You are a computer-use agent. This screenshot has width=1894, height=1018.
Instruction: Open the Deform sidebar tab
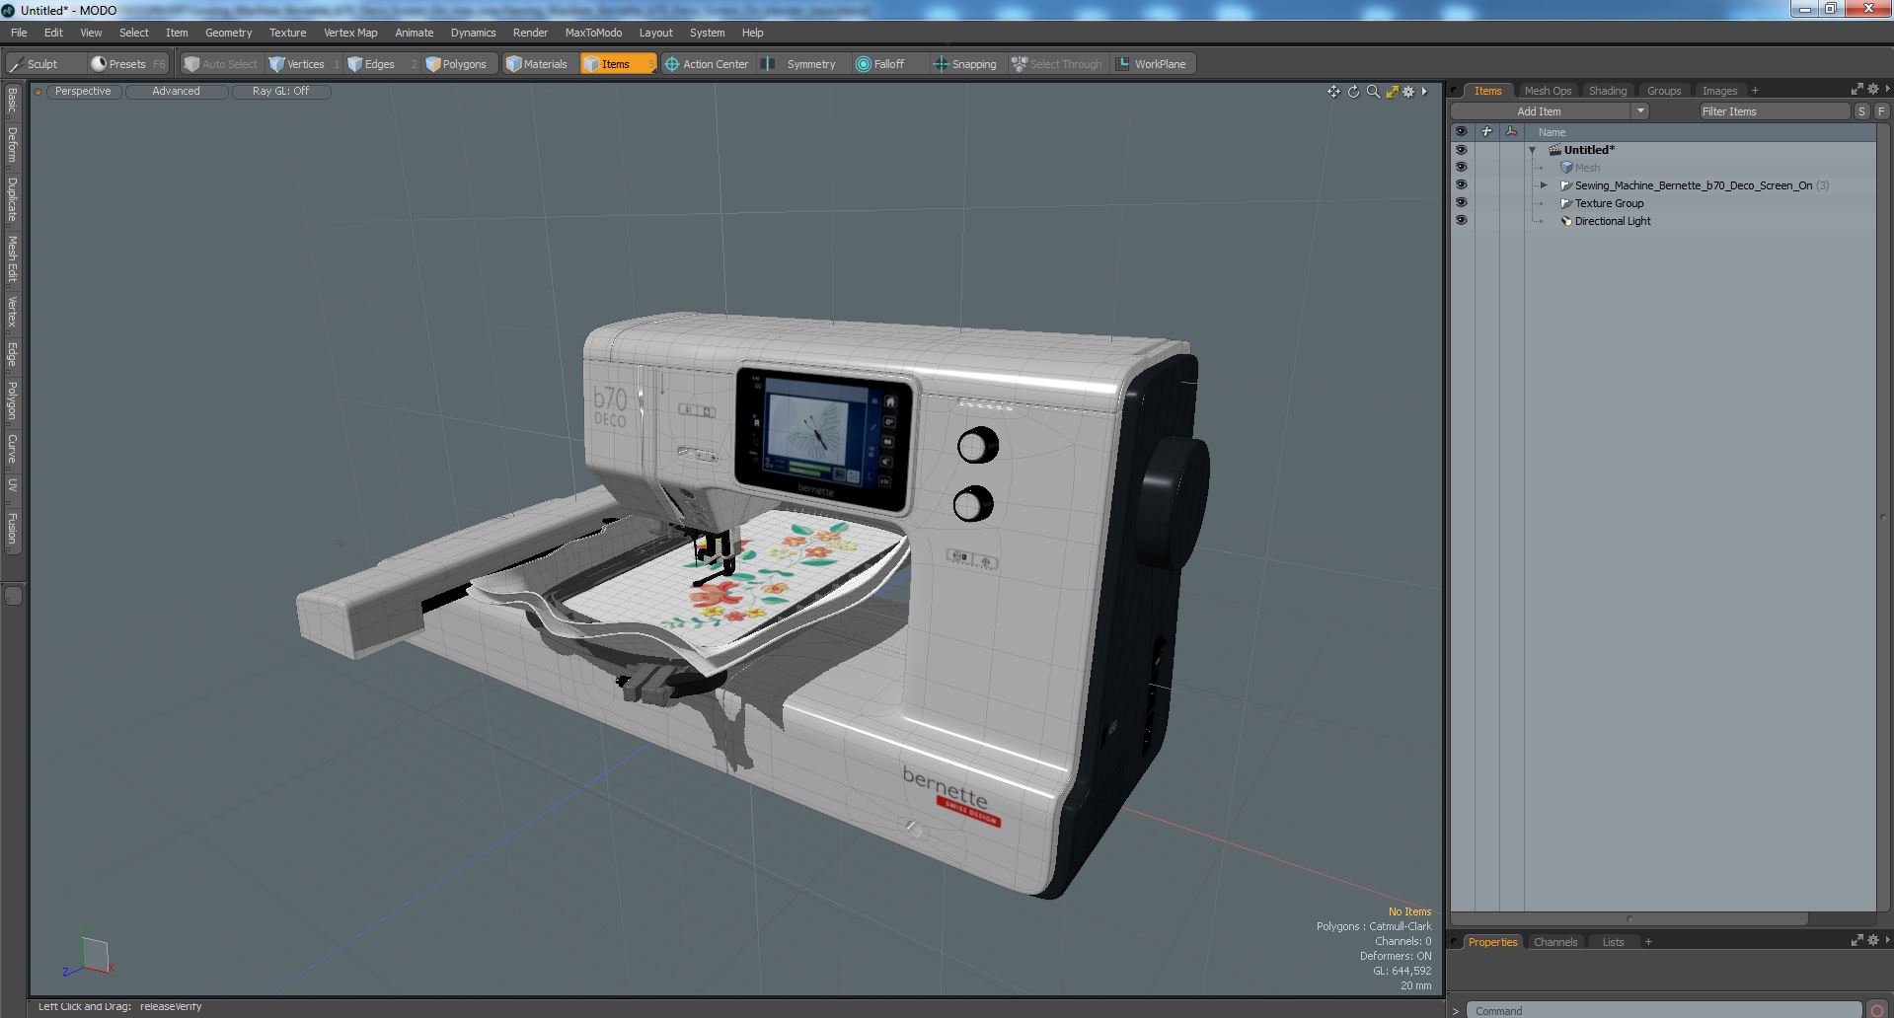[x=12, y=144]
